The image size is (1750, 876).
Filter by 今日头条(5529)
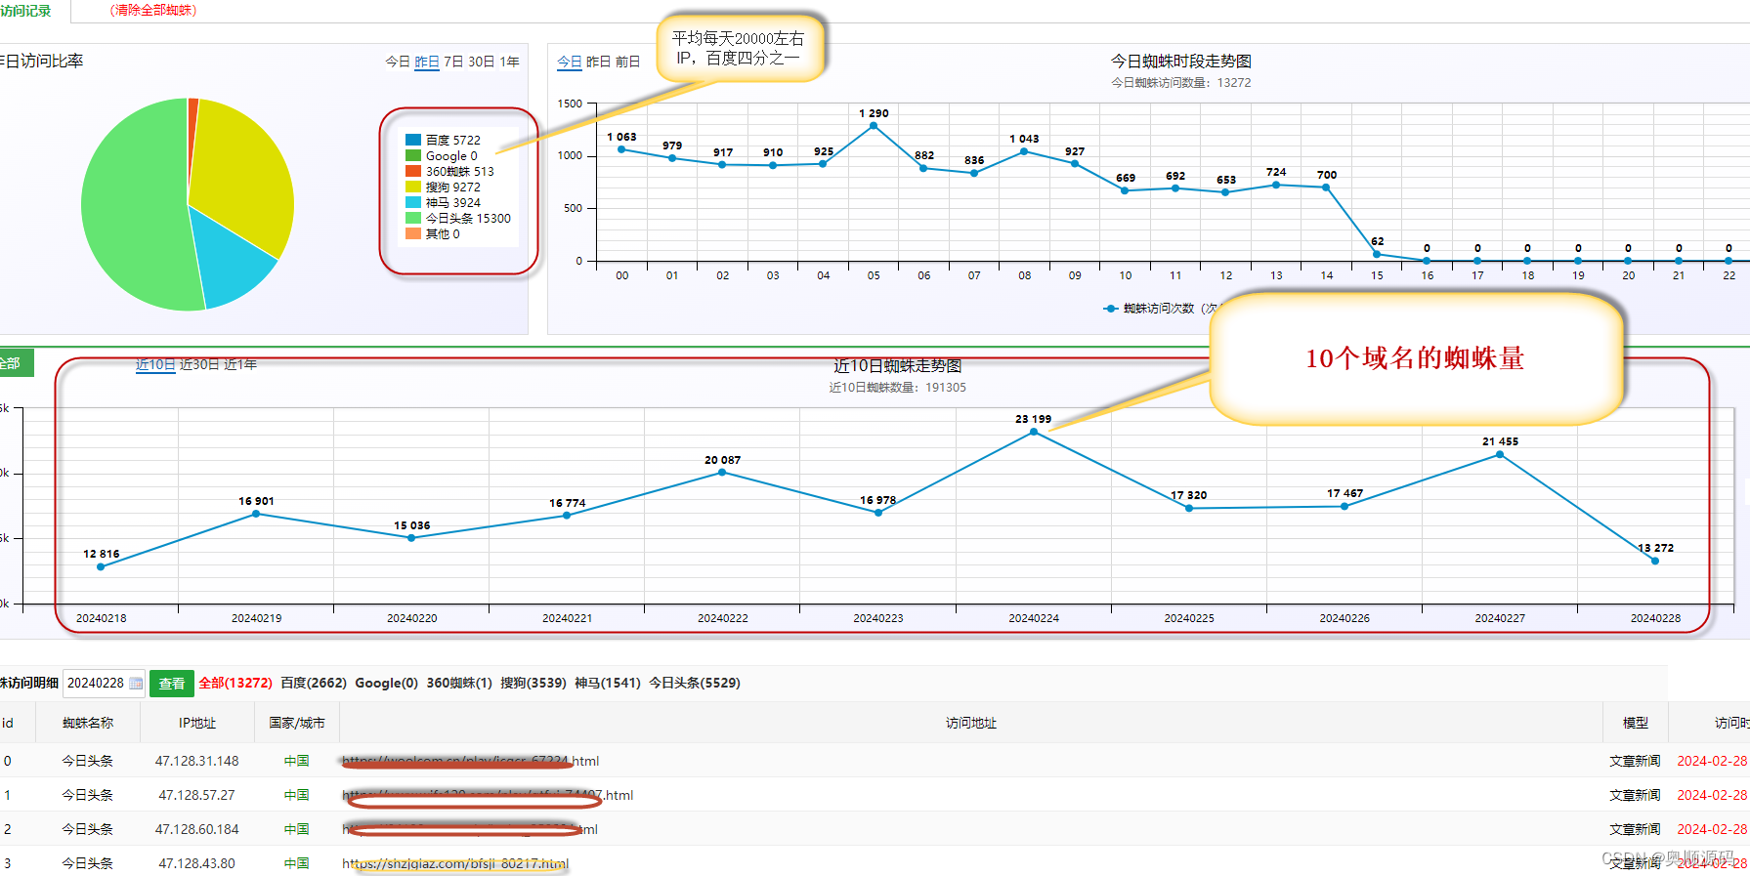pos(695,684)
